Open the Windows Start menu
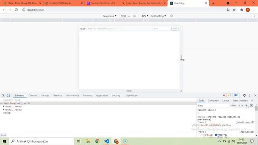The image size is (258, 145). click(4, 141)
